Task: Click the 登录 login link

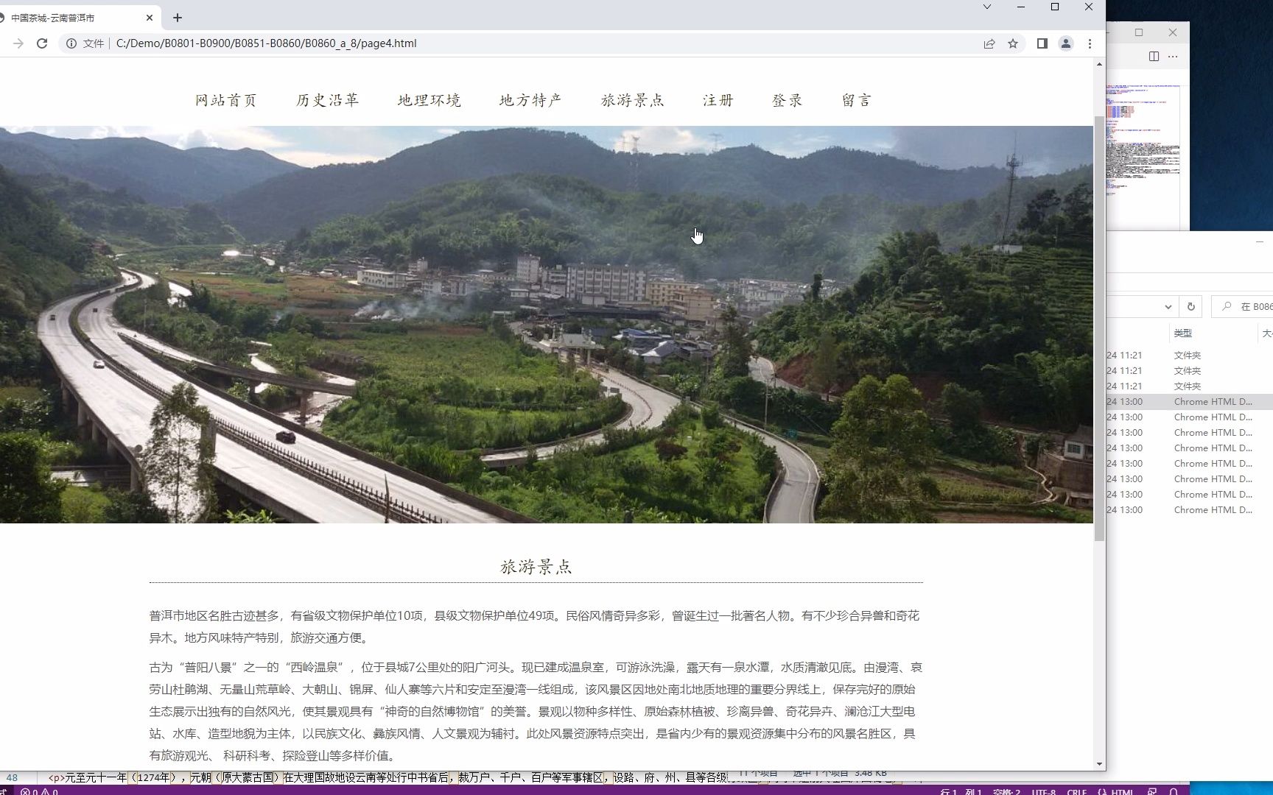Action: click(788, 100)
